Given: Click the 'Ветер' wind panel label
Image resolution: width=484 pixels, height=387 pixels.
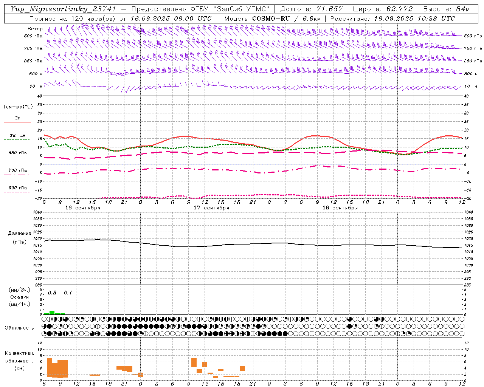Looking at the screenshot, I should [x=35, y=29].
